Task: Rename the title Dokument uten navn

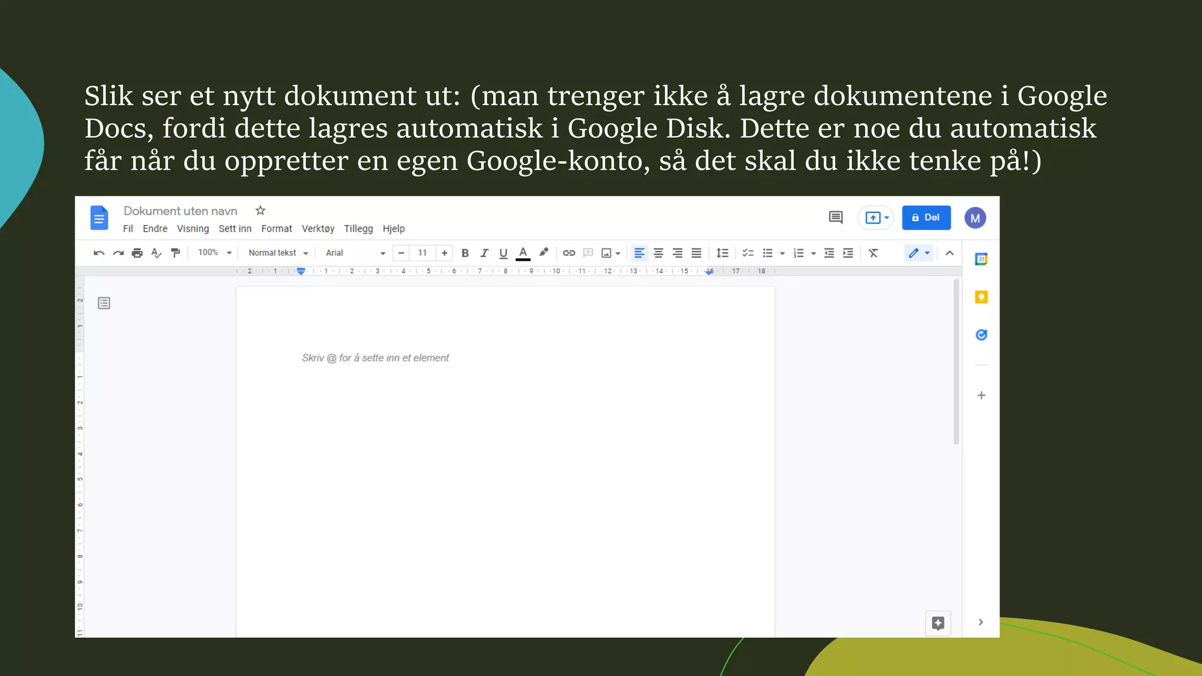Action: pos(180,211)
